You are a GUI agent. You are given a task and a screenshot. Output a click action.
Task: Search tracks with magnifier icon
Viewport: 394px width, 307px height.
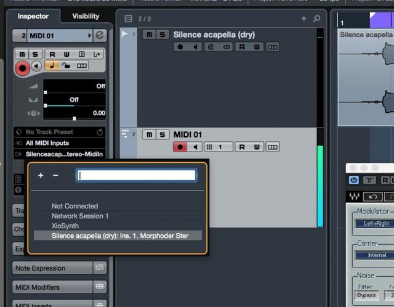[x=317, y=18]
